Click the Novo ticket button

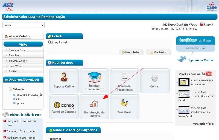(131, 52)
